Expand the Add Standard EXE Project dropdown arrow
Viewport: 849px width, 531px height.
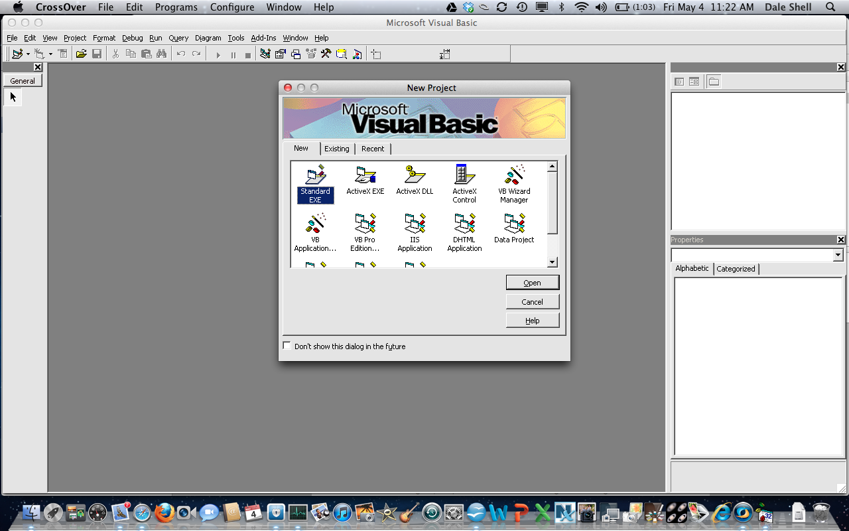pos(28,54)
